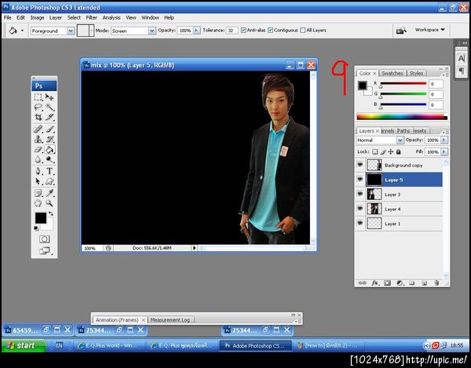Switch to the Measurement Log tab
Screen dimensions: 471x368
[170, 320]
